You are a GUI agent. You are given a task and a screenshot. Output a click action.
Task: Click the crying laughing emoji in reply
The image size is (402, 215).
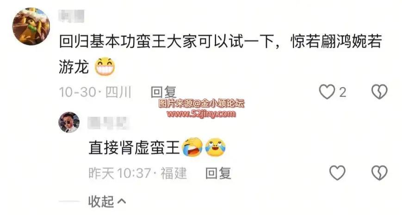[x=216, y=147]
